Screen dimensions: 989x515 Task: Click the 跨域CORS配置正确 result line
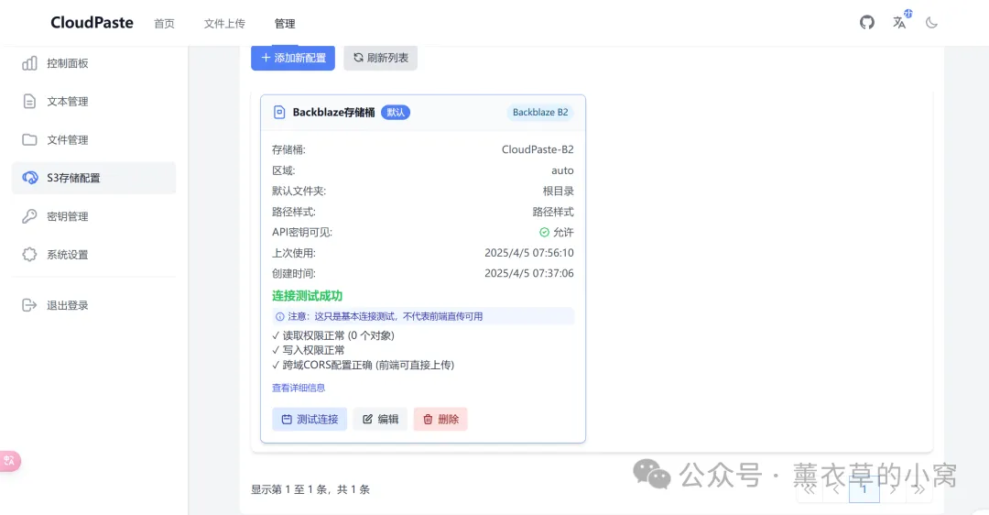pos(364,365)
